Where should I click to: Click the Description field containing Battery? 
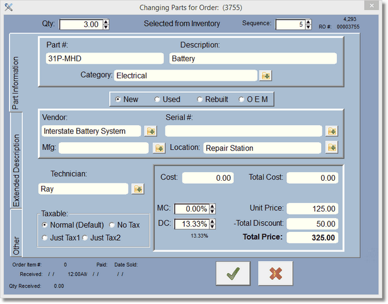(x=252, y=58)
